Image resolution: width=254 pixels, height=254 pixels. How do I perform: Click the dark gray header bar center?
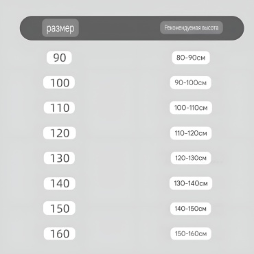pyautogui.click(x=132, y=28)
